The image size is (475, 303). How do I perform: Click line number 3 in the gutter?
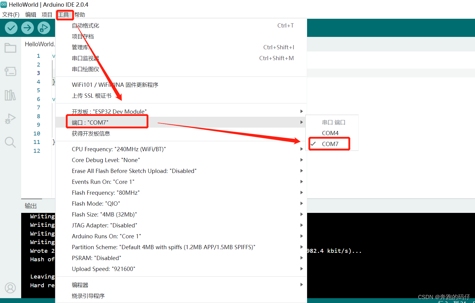[x=38, y=73]
